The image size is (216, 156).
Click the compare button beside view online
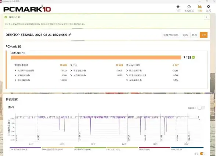pyautogui.click(x=185, y=35)
